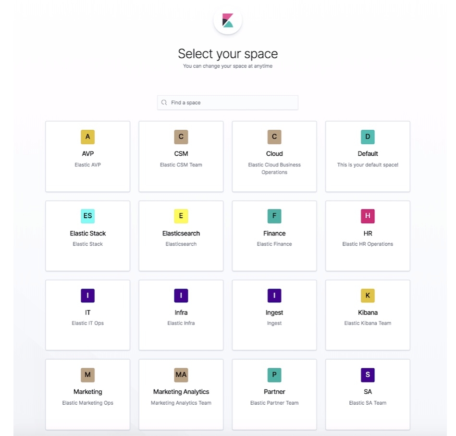The image size is (456, 436).
Task: Select the Partner space P avatar
Action: [274, 375]
